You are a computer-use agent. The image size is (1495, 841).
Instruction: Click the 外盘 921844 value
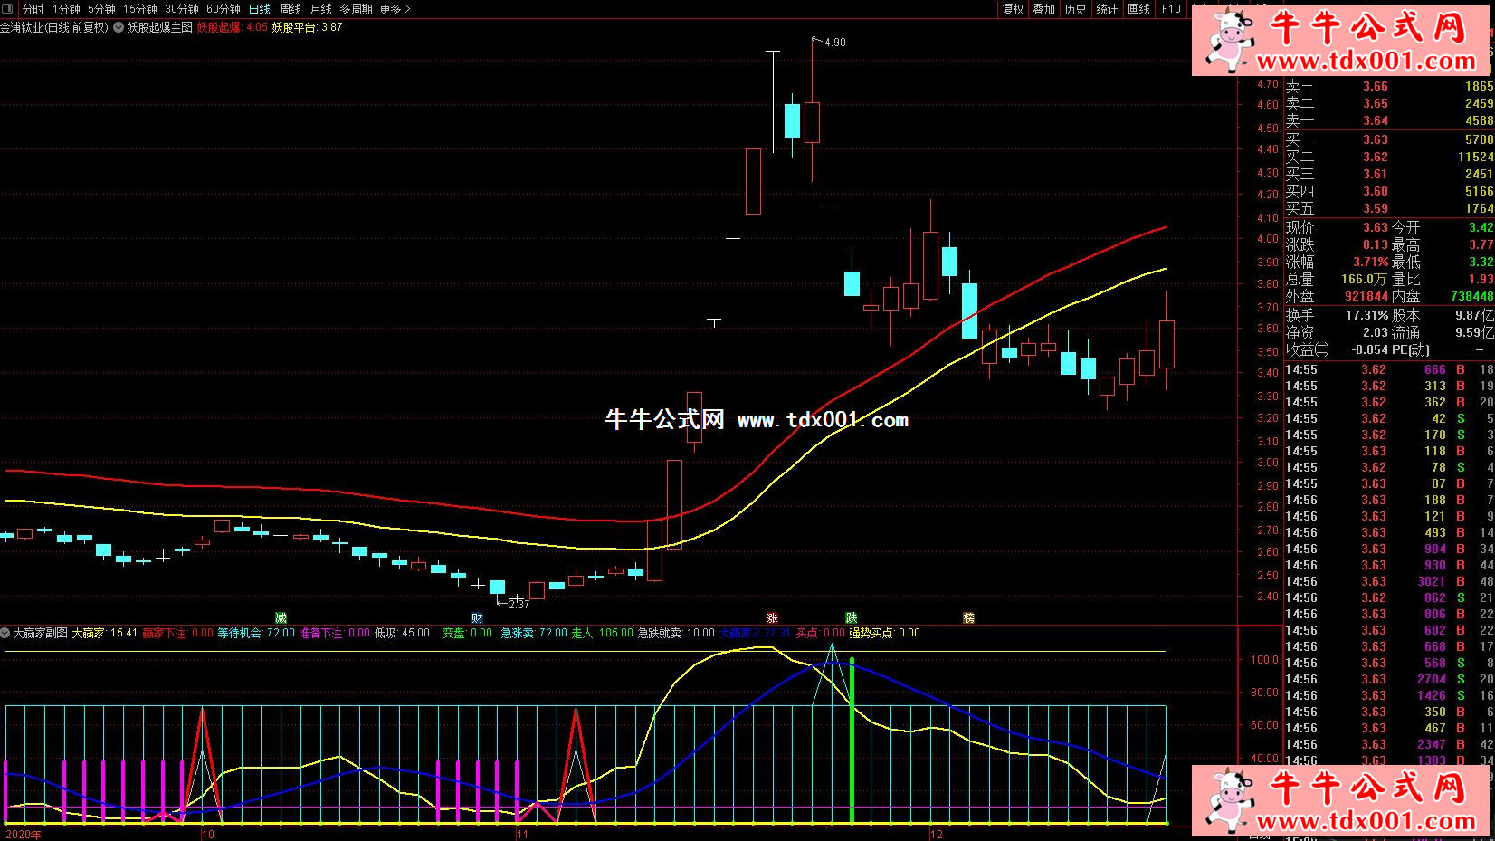[1366, 296]
